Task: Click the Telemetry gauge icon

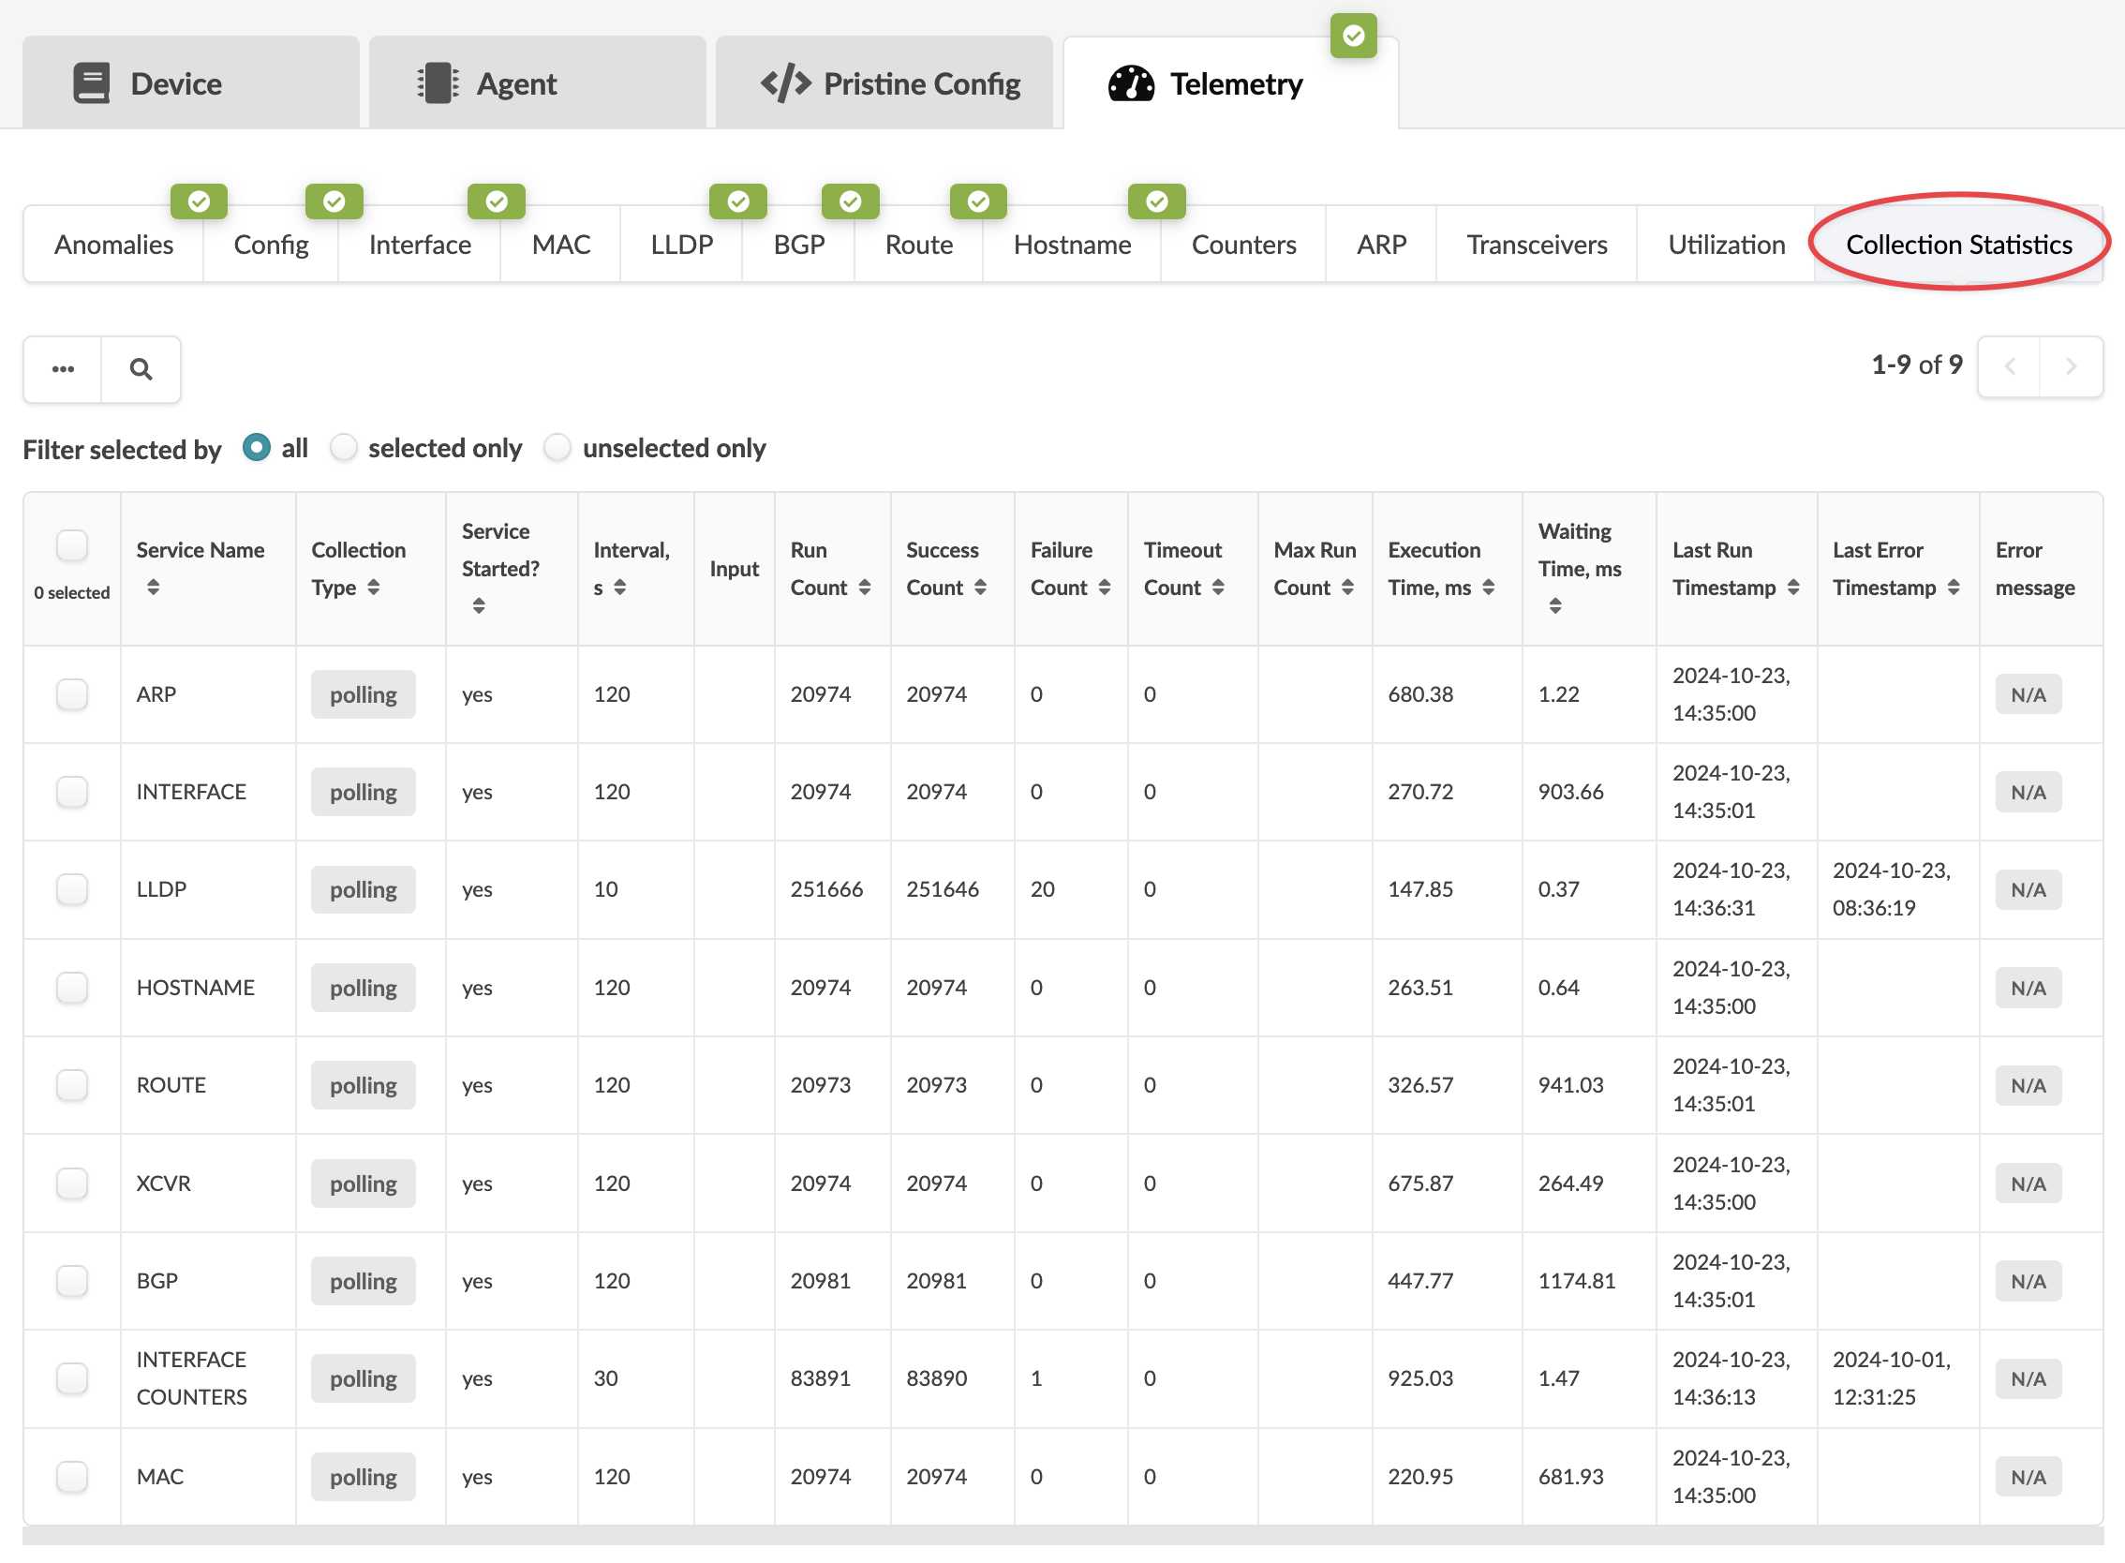Action: [1131, 84]
